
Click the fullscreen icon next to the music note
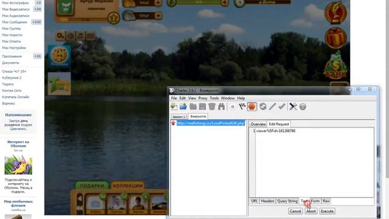[x=91, y=36]
